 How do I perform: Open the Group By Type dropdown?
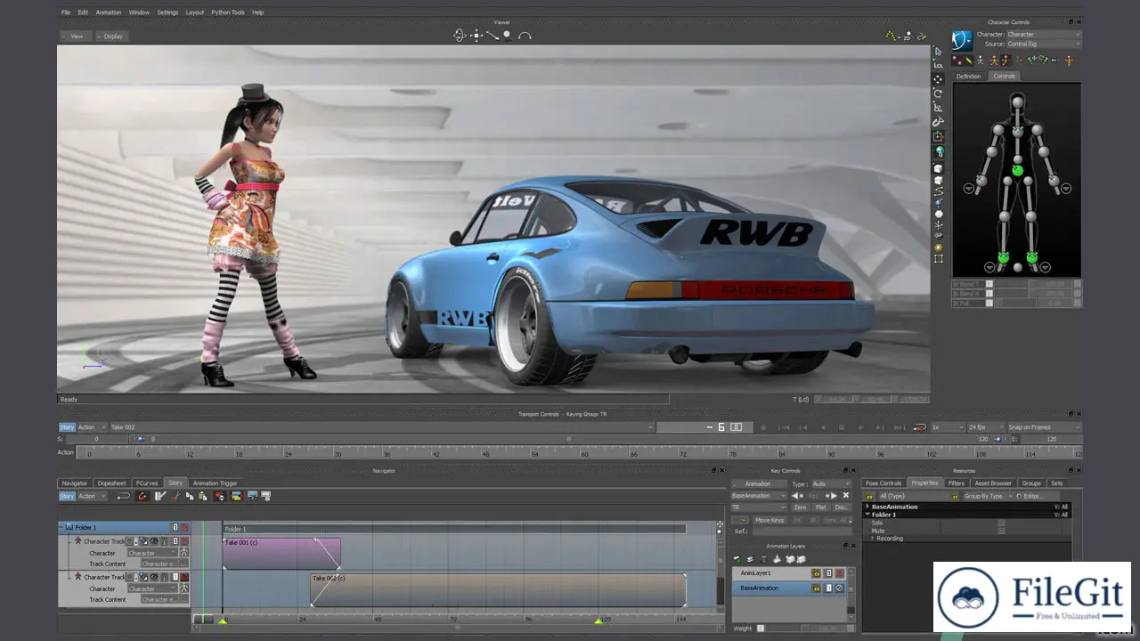pos(989,496)
